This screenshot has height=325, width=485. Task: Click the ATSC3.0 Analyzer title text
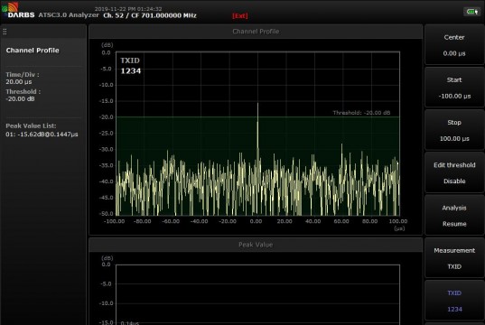click(69, 14)
